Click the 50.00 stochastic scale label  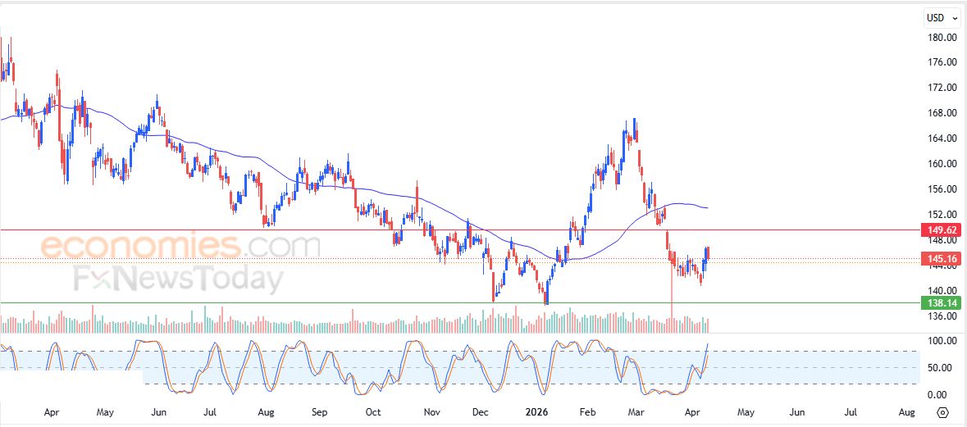click(943, 368)
